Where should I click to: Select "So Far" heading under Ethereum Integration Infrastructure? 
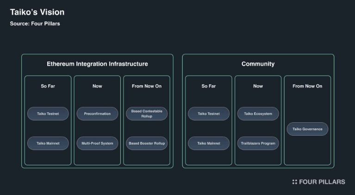(x=48, y=86)
